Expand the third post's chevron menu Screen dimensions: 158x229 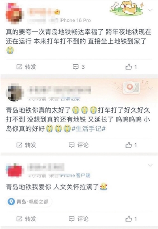click(x=150, y=165)
